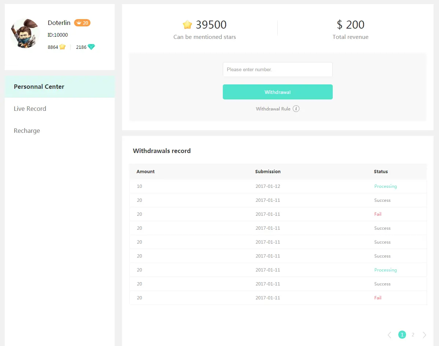Go to next page arrow
439x346 pixels.
424,335
